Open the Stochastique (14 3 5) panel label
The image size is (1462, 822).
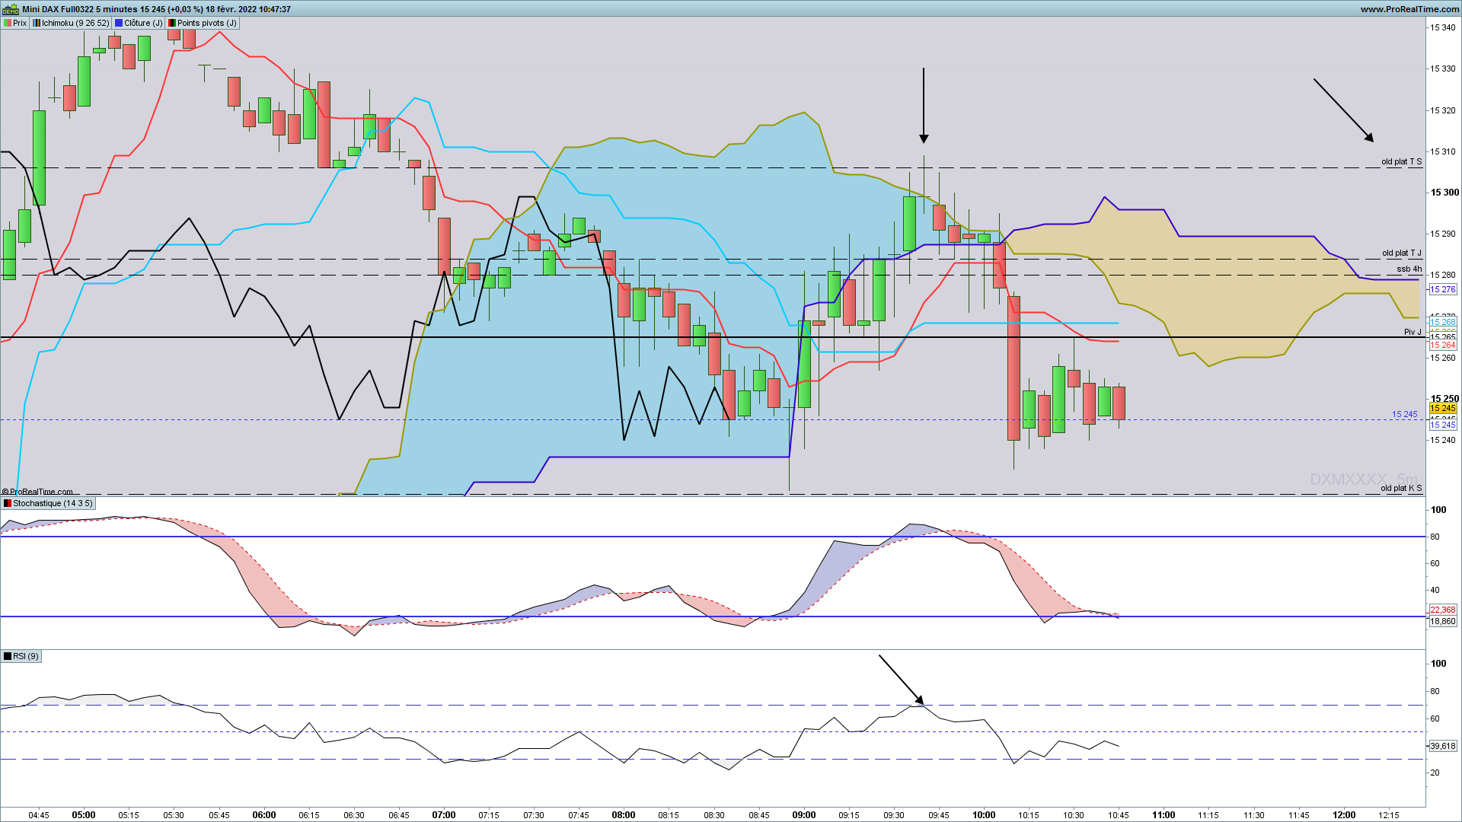48,503
